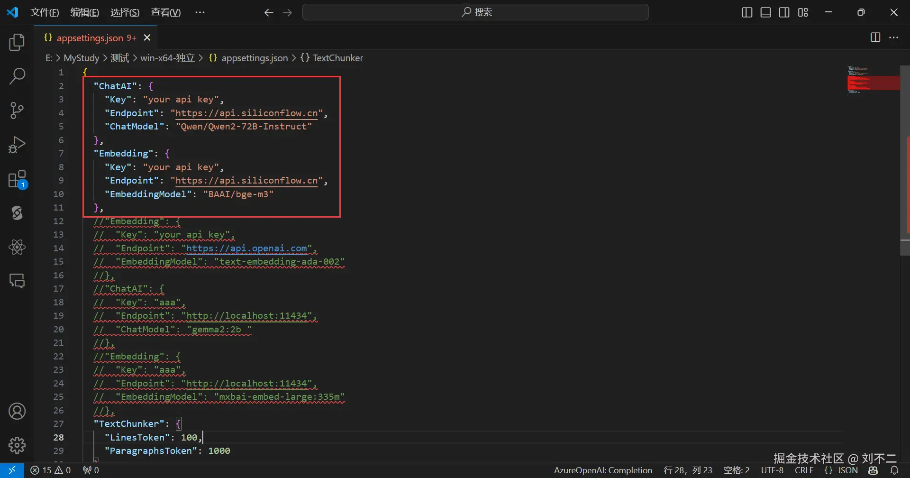Viewport: 910px width, 478px height.
Task: Go back with the left arrow
Action: [x=269, y=13]
